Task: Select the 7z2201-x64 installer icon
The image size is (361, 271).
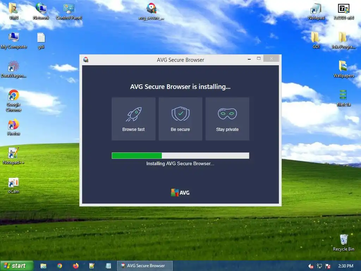Action: click(343, 11)
